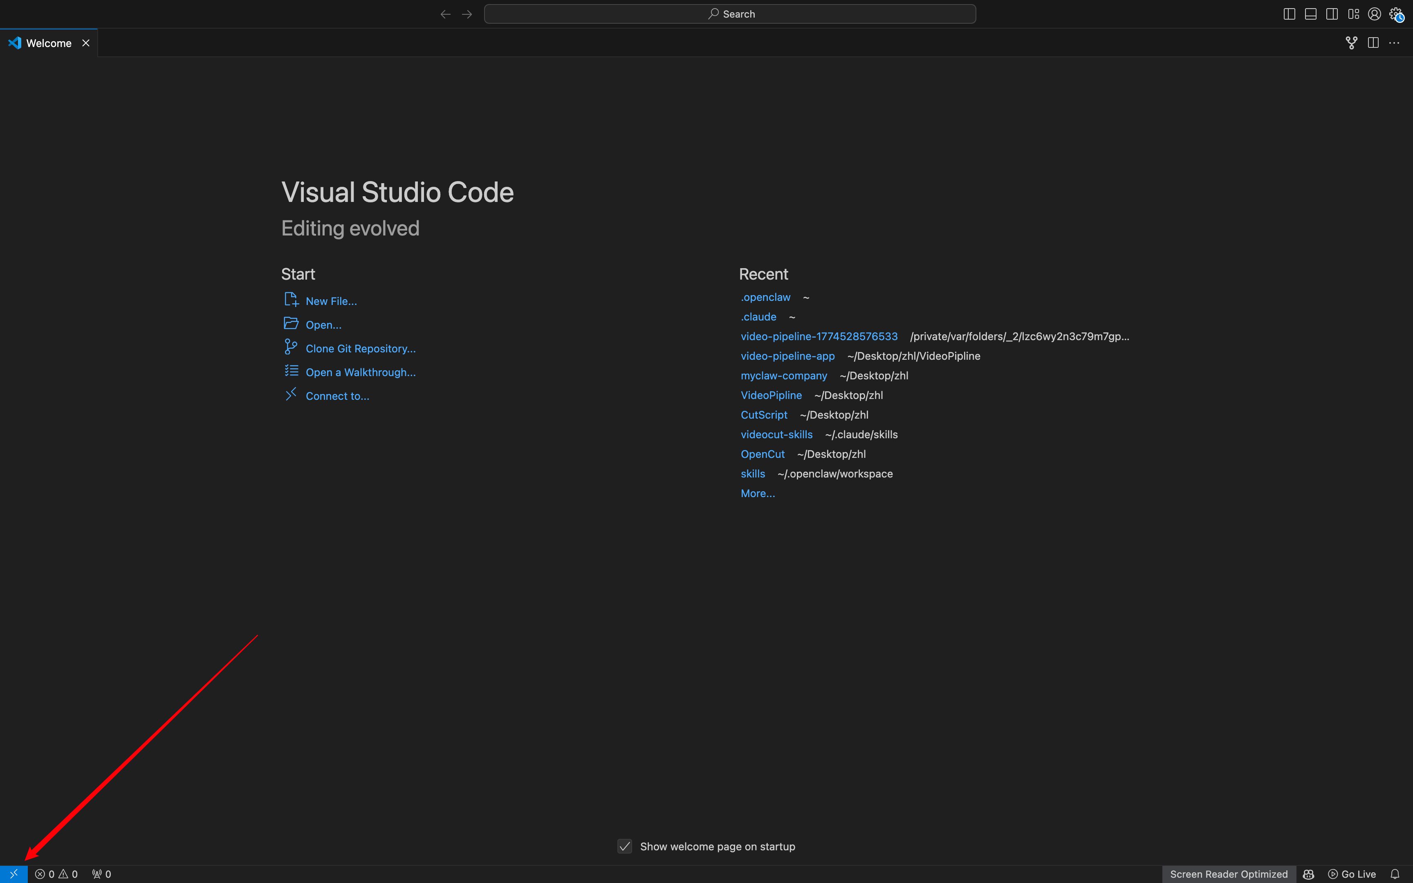The width and height of the screenshot is (1413, 883).
Task: Open notifications bell icon
Action: pos(1395,874)
